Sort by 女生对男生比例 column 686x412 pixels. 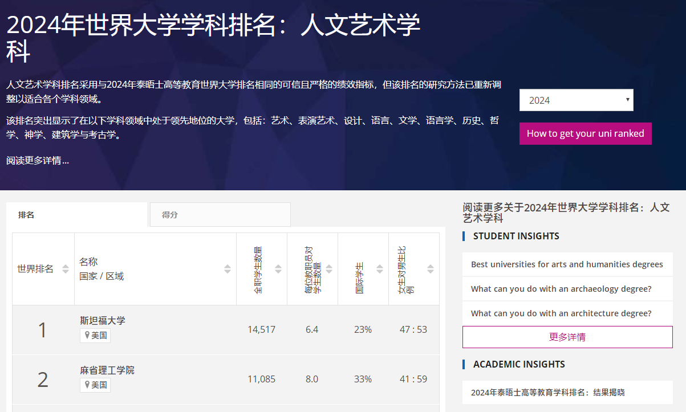coord(431,269)
